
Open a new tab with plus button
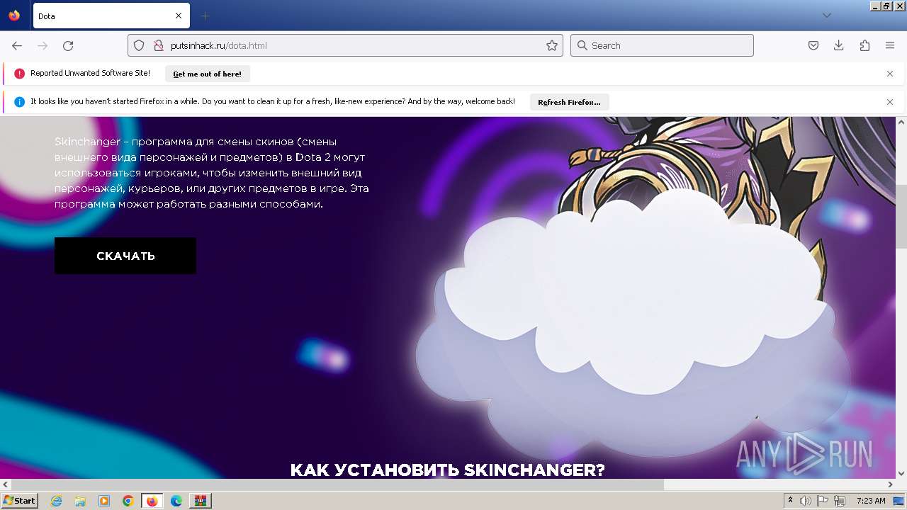click(205, 16)
